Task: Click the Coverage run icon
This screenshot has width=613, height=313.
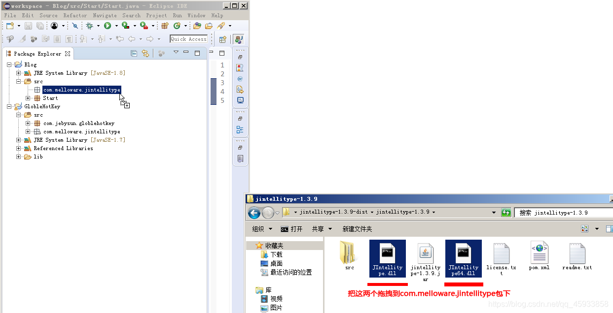Action: point(125,26)
